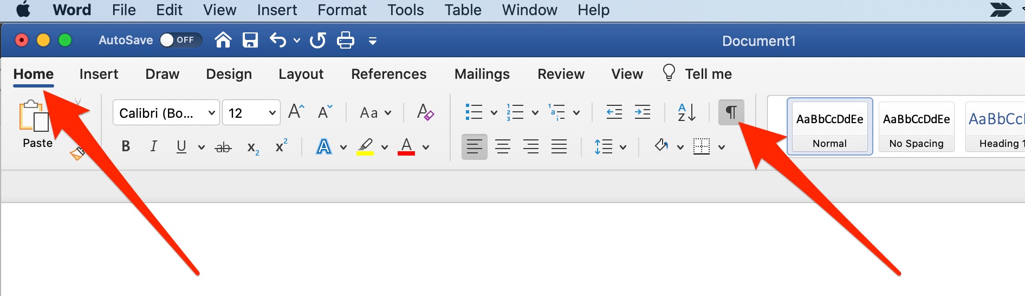Redo the last action
The width and height of the screenshot is (1025, 296).
pyautogui.click(x=318, y=40)
